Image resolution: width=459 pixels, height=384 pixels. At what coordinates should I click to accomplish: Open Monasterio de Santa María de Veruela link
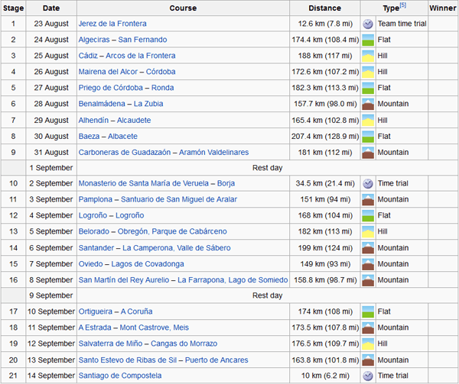tap(144, 183)
